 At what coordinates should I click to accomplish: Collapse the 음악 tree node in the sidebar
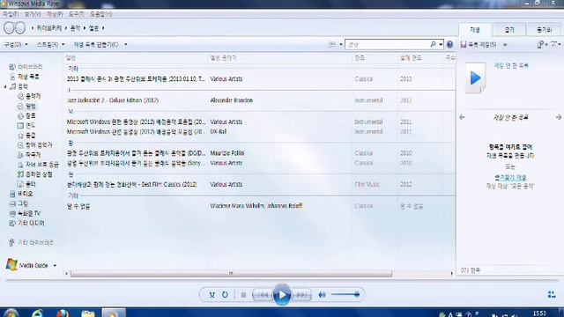point(5,86)
